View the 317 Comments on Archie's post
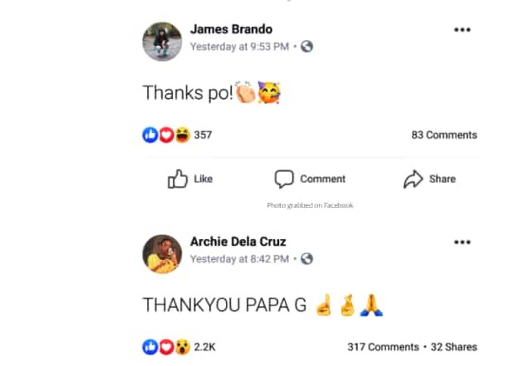The image size is (517, 366). (383, 347)
